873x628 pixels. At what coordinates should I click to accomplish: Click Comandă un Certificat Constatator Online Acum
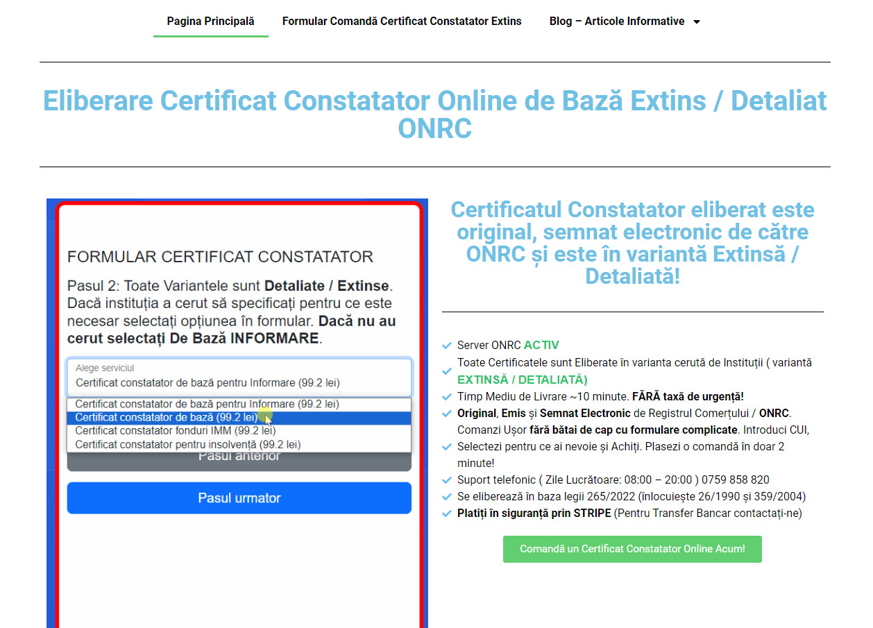(x=632, y=549)
